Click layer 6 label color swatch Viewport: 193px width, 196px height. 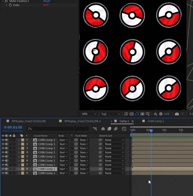(22, 160)
